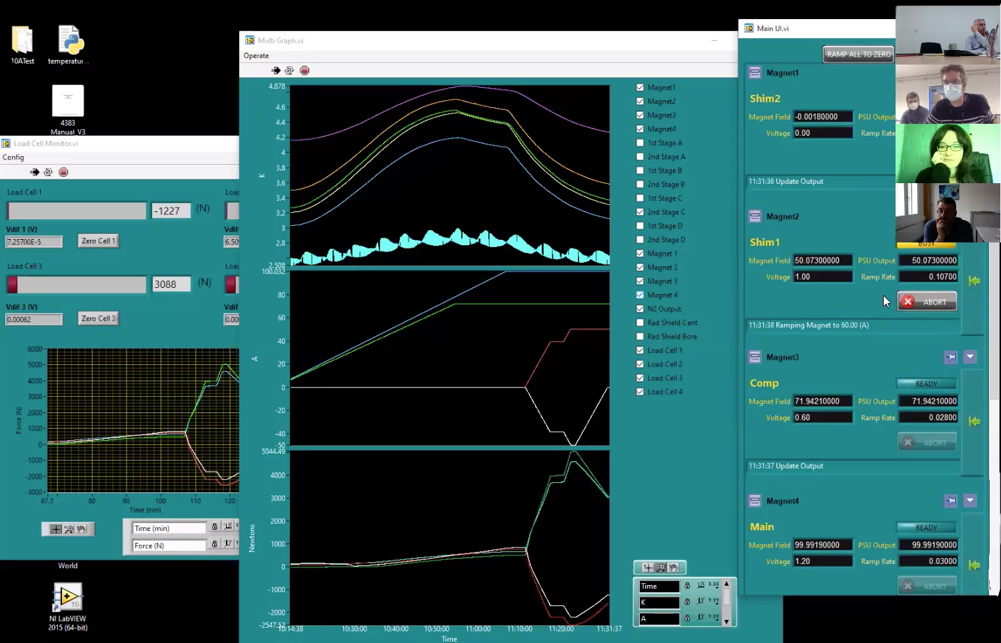This screenshot has height=643, width=1001.
Task: Enable the 1st Stage A plot checkbox
Action: tap(640, 143)
